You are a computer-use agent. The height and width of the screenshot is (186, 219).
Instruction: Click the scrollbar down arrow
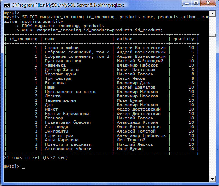[212, 179]
